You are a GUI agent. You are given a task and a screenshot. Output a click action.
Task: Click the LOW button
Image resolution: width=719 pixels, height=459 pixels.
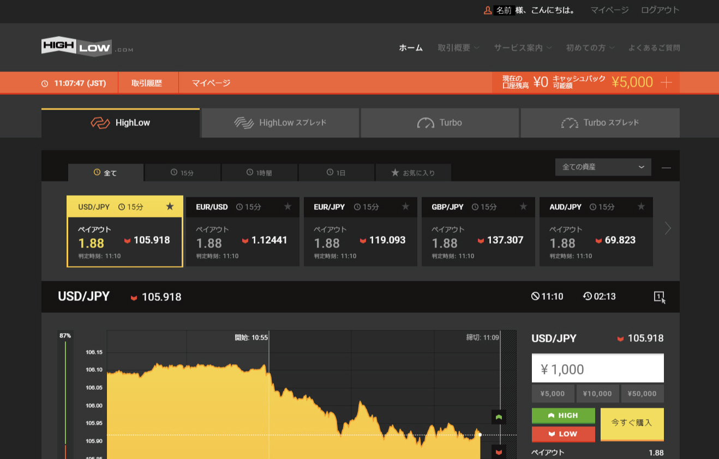click(564, 434)
